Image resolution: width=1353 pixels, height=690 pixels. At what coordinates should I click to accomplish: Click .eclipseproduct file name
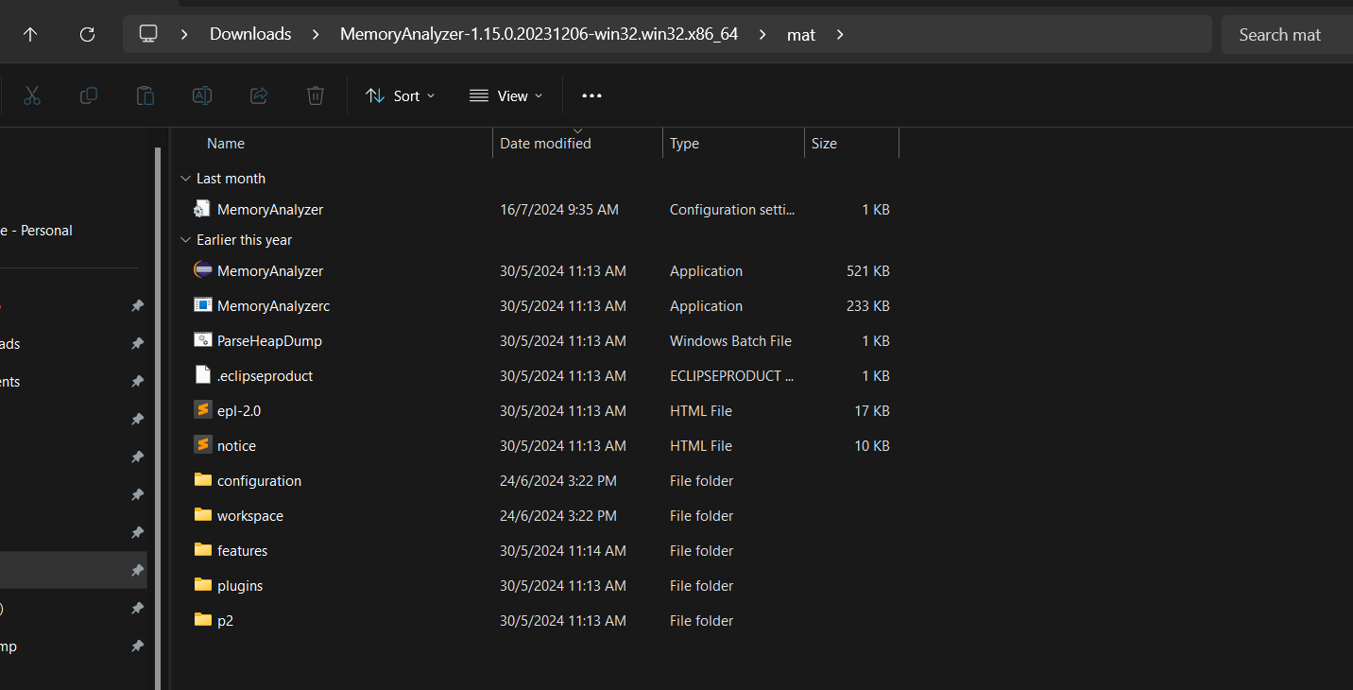(x=265, y=376)
